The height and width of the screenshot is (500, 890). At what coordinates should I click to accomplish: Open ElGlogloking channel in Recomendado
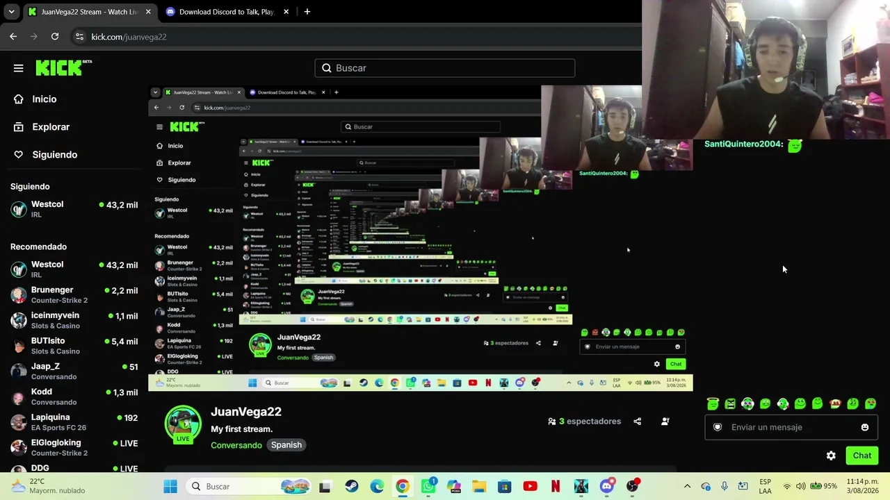coord(74,447)
